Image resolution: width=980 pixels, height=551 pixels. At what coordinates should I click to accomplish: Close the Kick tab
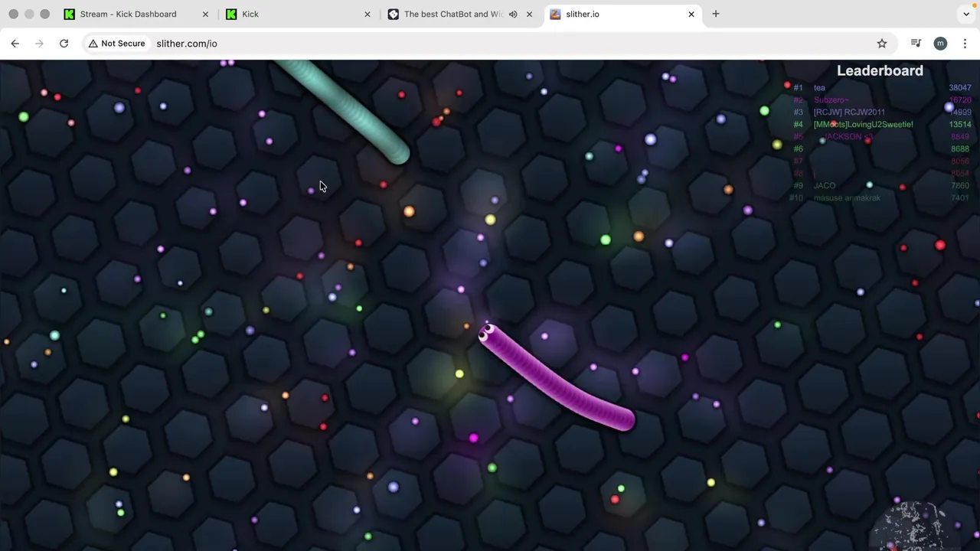(367, 14)
